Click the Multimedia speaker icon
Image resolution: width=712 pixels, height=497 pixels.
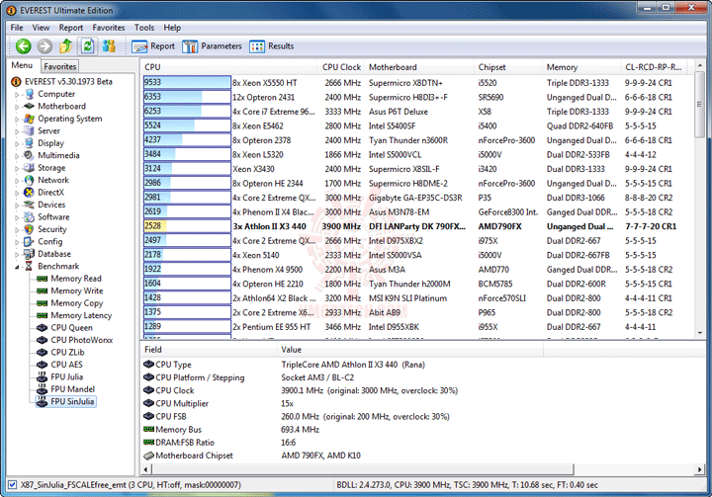[29, 155]
